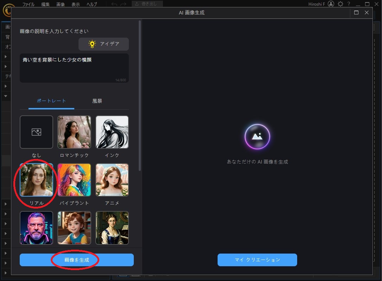This screenshot has width=382, height=281.
Task: Click the redo arrow icon
Action: coord(123,4)
